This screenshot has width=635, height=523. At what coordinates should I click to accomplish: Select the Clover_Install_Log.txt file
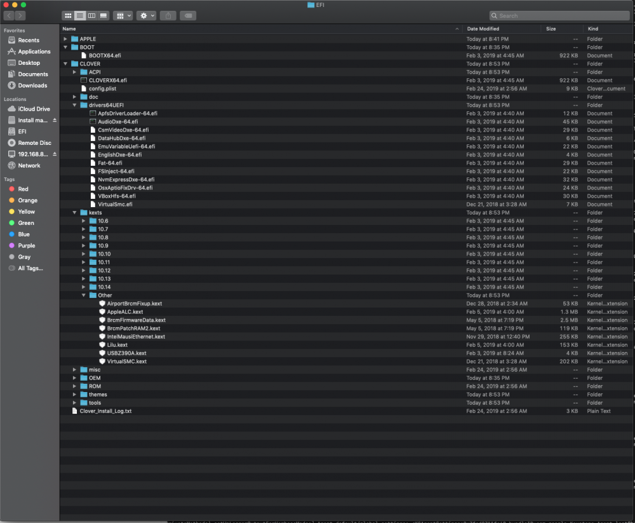click(105, 412)
